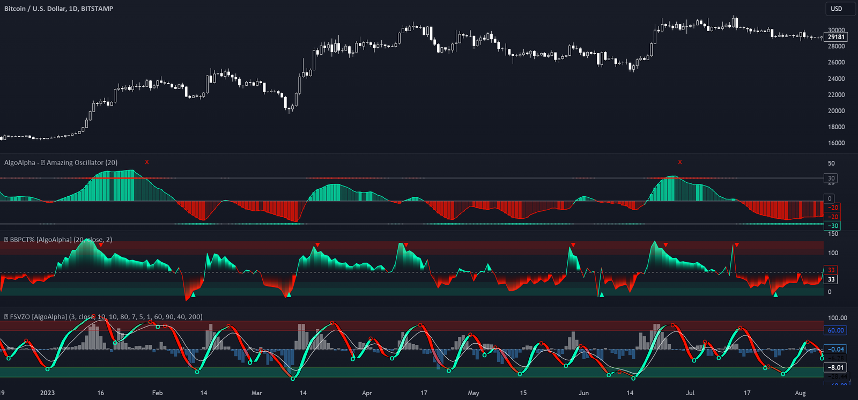Click red down-triangle signal at mid-July BBPCT spike

click(736, 245)
